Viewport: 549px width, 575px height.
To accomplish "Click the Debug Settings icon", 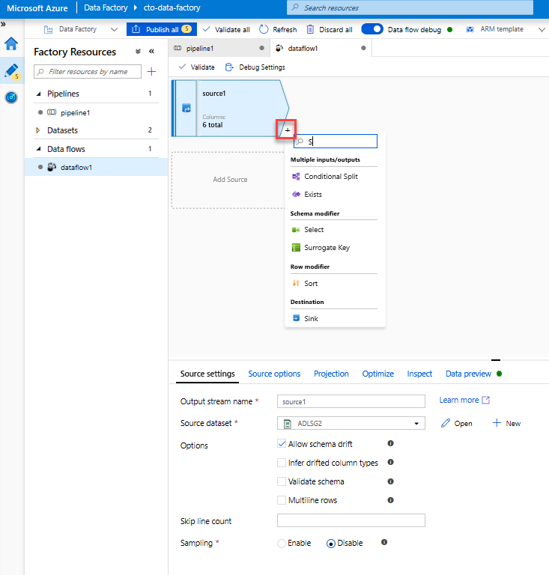I will (229, 67).
